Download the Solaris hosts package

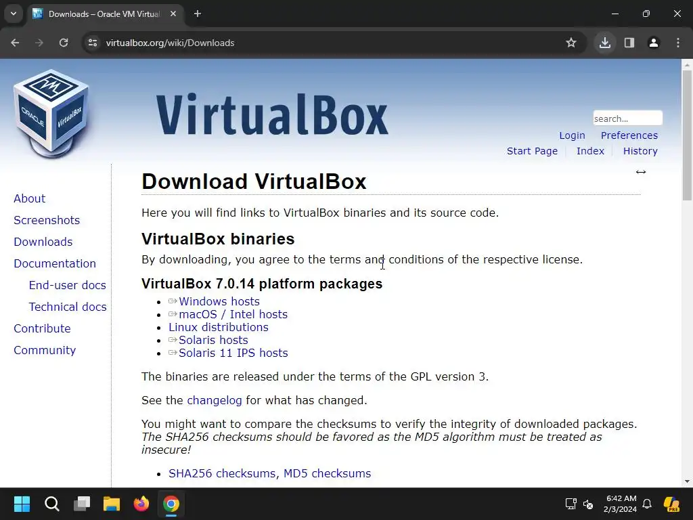coord(213,340)
